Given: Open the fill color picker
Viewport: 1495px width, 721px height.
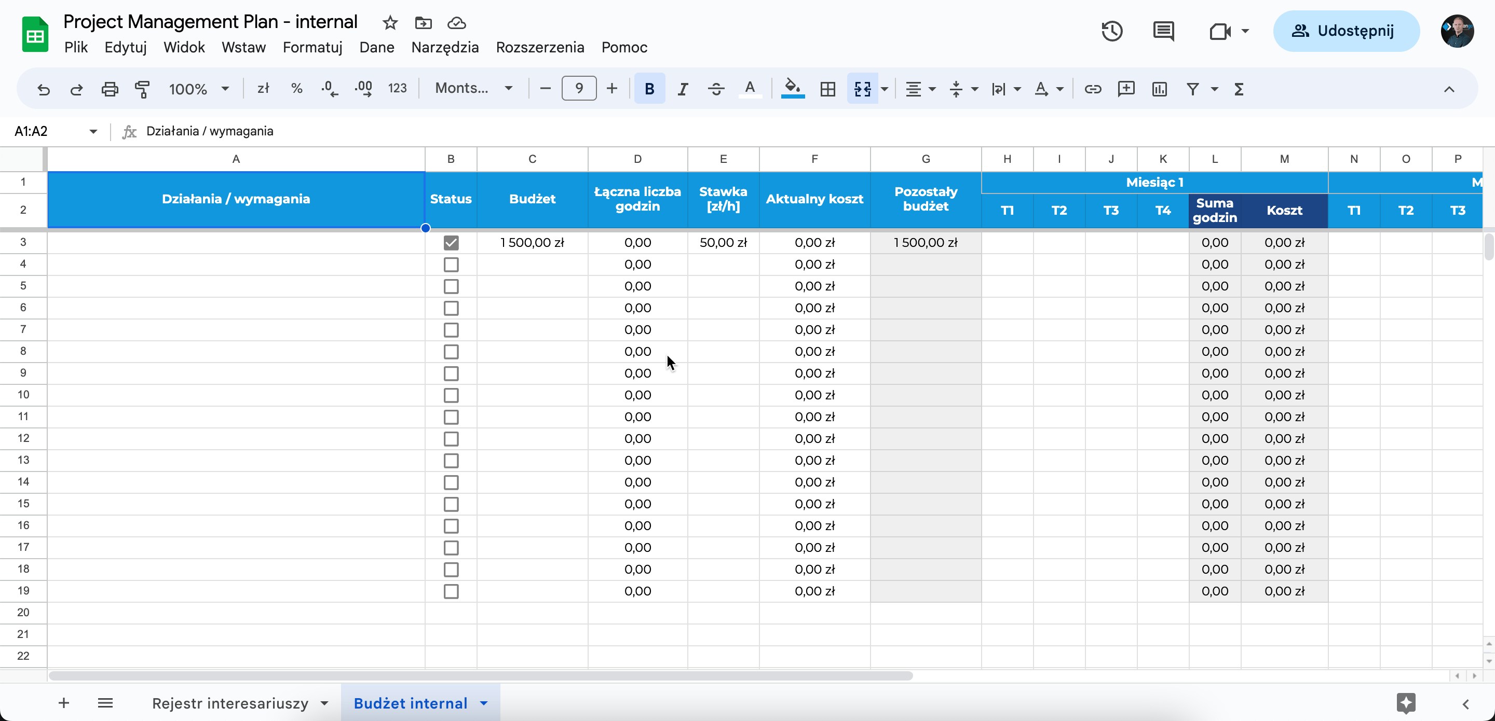Looking at the screenshot, I should tap(792, 89).
